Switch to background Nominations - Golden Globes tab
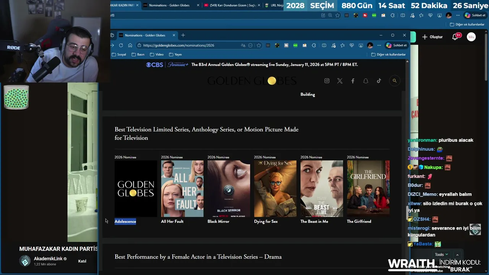489x275 pixels. 170,5
